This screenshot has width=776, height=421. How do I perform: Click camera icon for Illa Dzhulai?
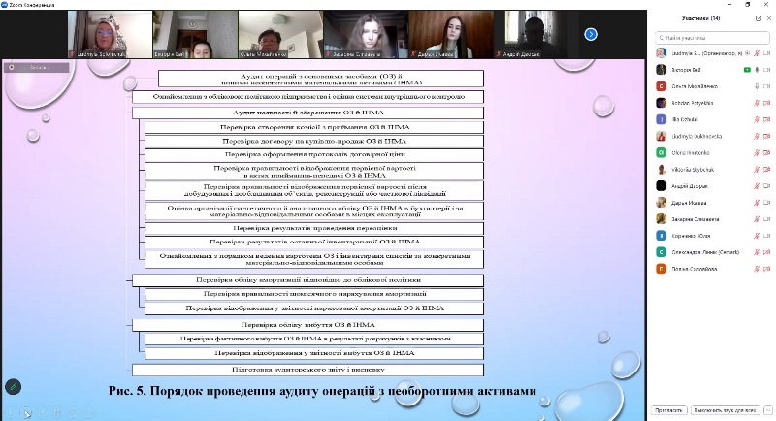[x=767, y=119]
